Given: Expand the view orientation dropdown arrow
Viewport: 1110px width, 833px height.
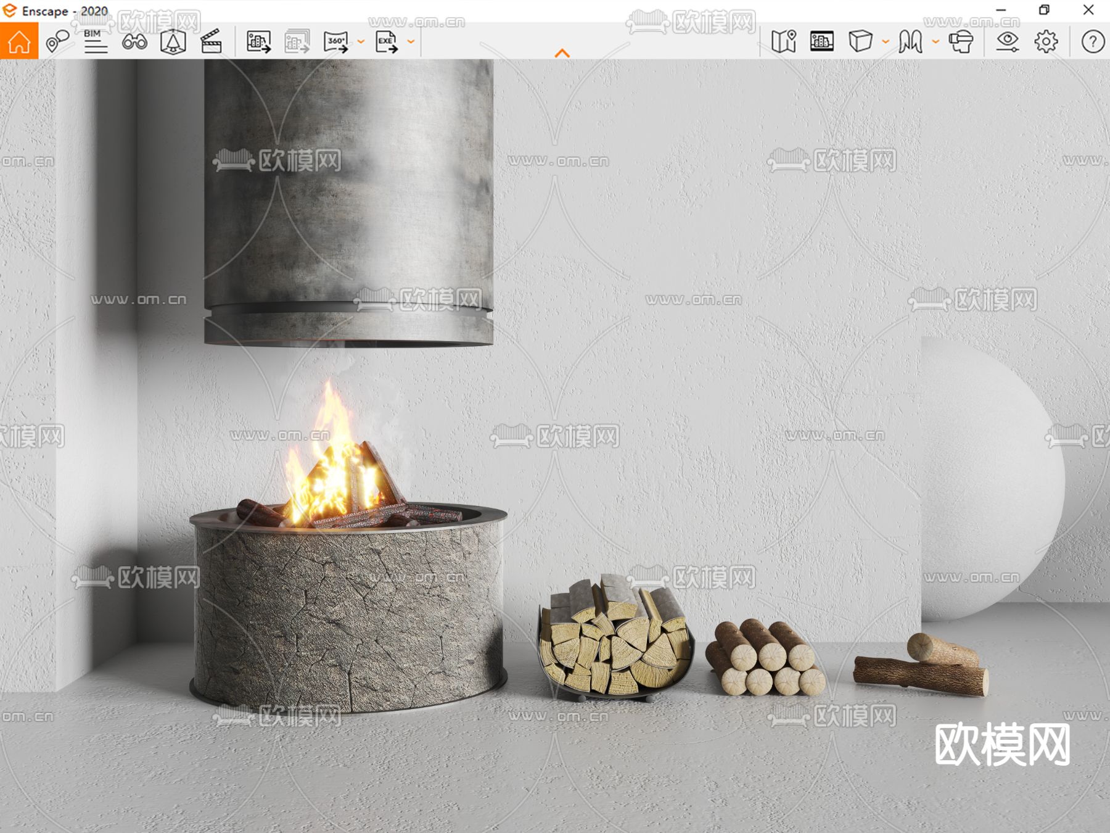Looking at the screenshot, I should click(886, 42).
